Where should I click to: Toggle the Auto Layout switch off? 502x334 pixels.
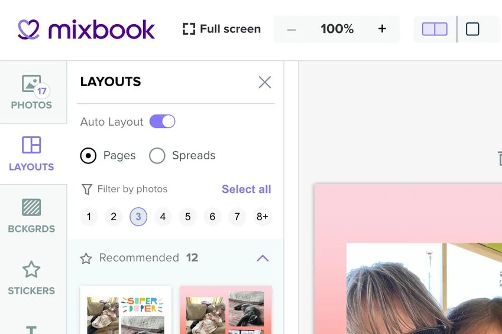click(163, 122)
